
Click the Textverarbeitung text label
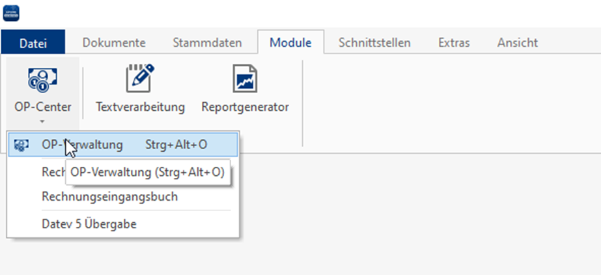[140, 107]
